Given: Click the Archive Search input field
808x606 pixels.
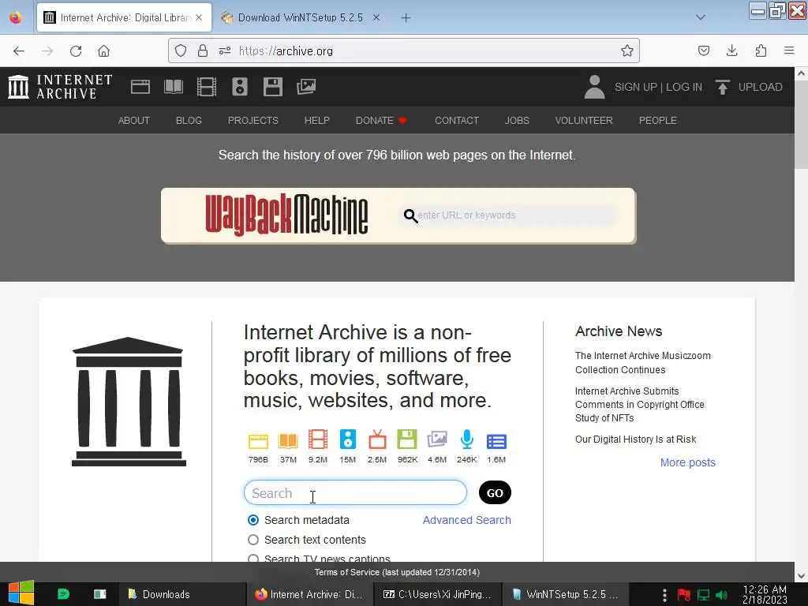Looking at the screenshot, I should [355, 492].
